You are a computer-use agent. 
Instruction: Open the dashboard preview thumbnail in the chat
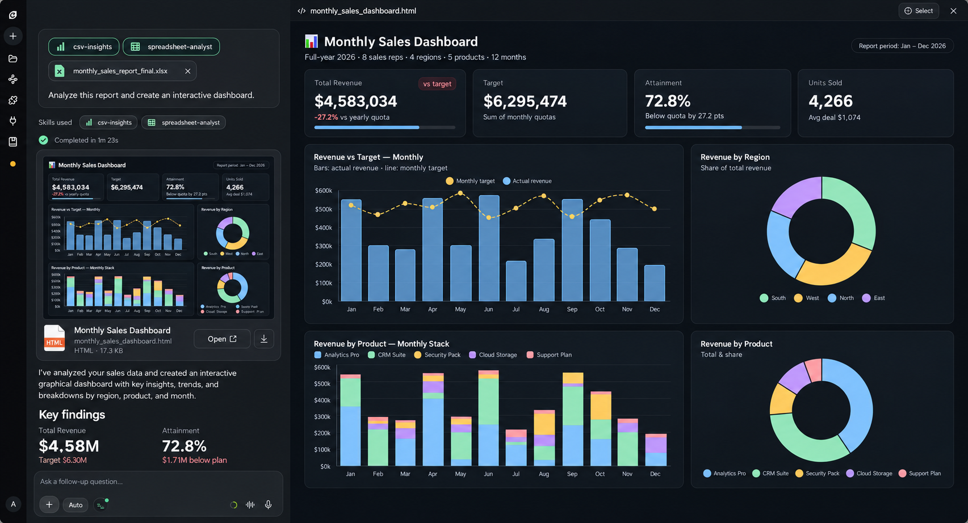(x=159, y=238)
